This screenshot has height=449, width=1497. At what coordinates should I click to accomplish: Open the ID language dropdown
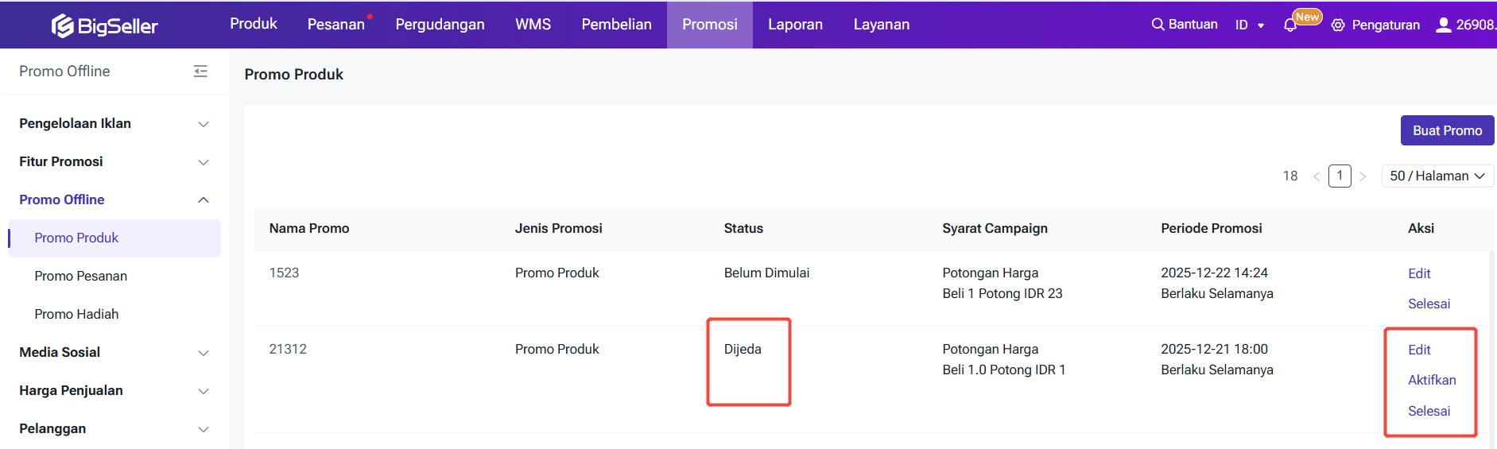pos(1249,25)
